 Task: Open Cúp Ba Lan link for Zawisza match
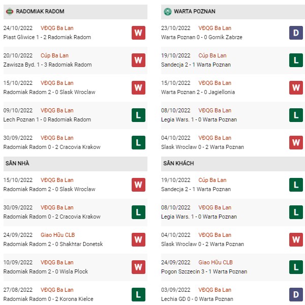coord(57,55)
